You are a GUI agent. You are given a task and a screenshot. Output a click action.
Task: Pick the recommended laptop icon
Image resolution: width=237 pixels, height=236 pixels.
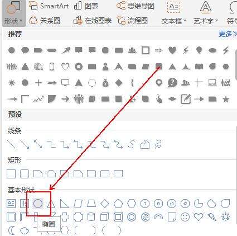tap(212, 83)
